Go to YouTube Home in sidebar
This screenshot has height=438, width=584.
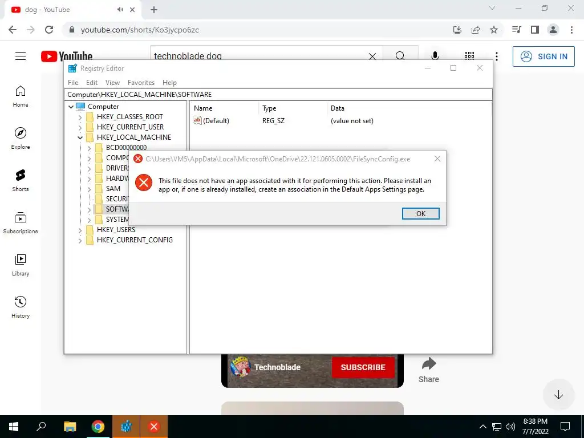click(x=21, y=96)
